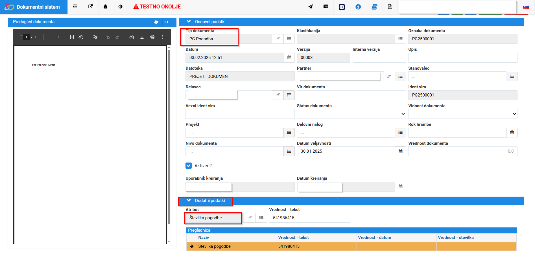Click the PDF page number field
This screenshot has width=535, height=261.
[26, 37]
